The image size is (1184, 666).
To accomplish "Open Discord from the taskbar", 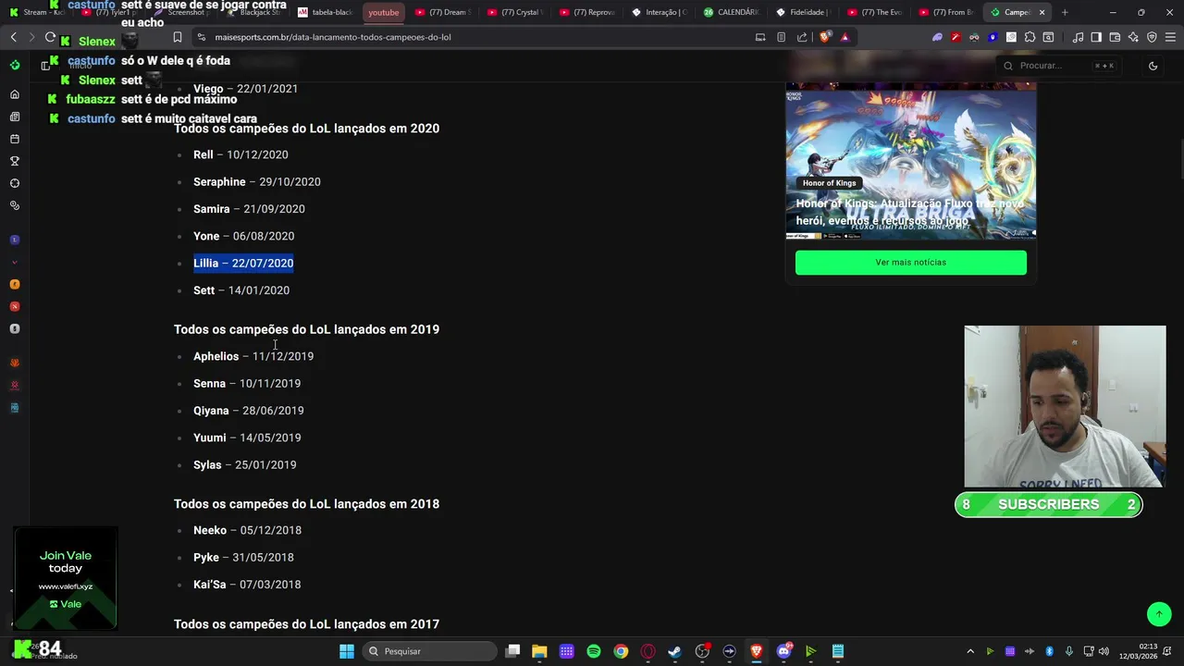I will click(x=783, y=651).
